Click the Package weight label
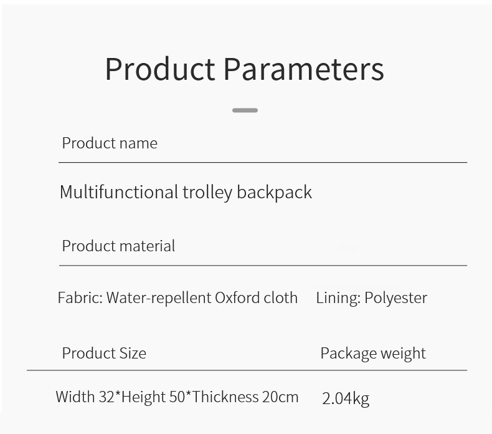The width and height of the screenshot is (492, 434). click(373, 353)
